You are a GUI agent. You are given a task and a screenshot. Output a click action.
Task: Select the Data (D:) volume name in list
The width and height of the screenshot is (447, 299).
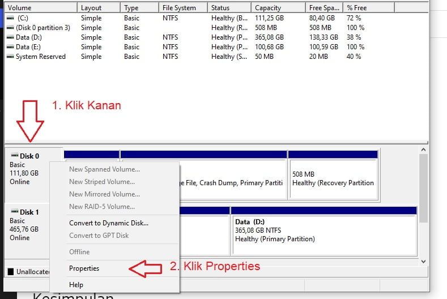tap(29, 37)
